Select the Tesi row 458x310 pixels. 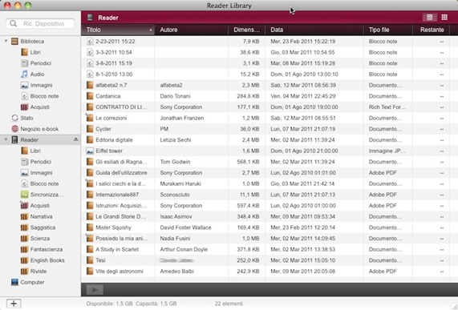[270, 260]
